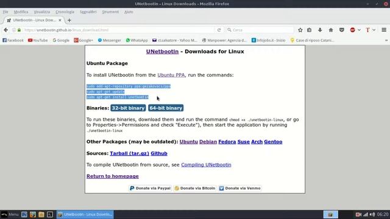The width and height of the screenshot is (390, 219).
Task: Click the green padlock security icon
Action: pos(19,30)
